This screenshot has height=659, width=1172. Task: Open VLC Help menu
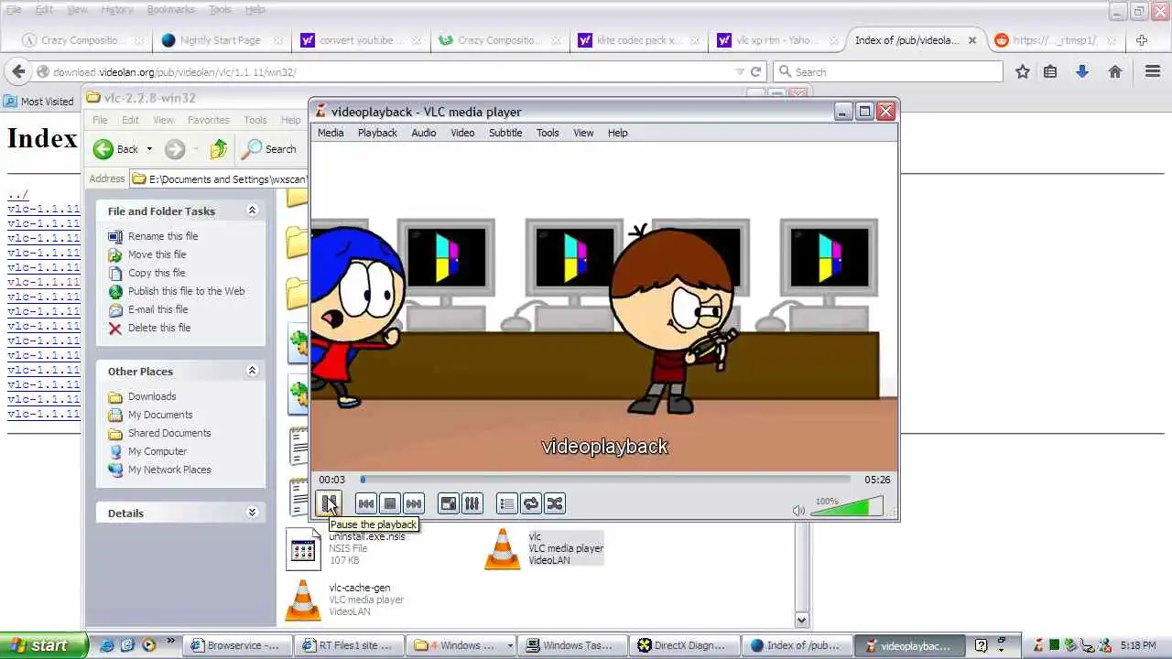[618, 133]
